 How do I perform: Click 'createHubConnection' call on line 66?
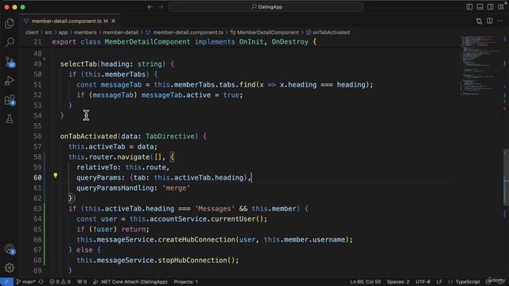[196, 240]
